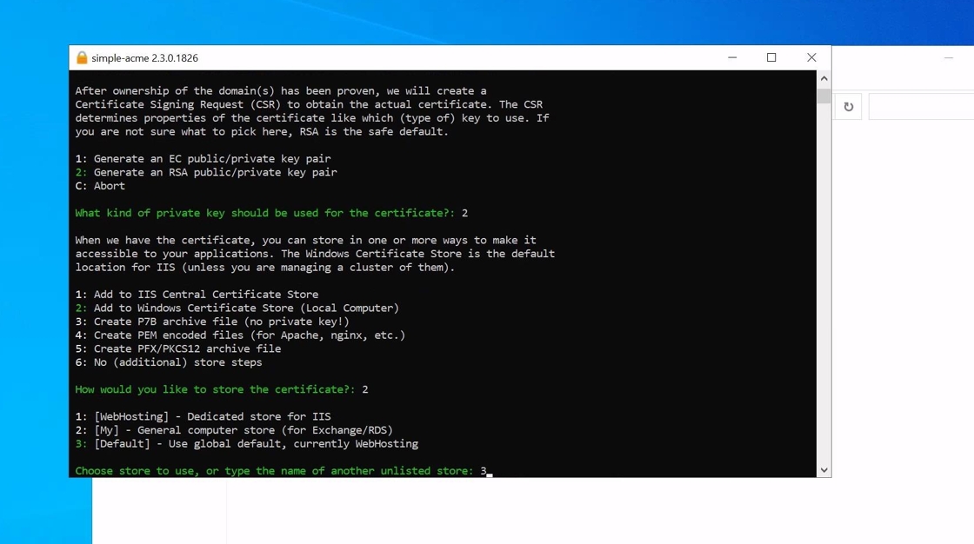Click 'Create PFX/PKCS12 archive file' line
Viewport: 974px width, 544px height.
pos(178,349)
